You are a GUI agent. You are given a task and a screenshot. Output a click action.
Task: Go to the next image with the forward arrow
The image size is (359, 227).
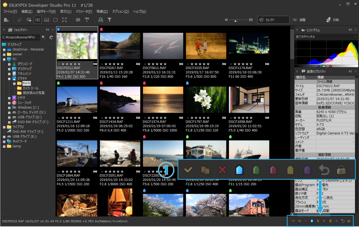[29, 20]
